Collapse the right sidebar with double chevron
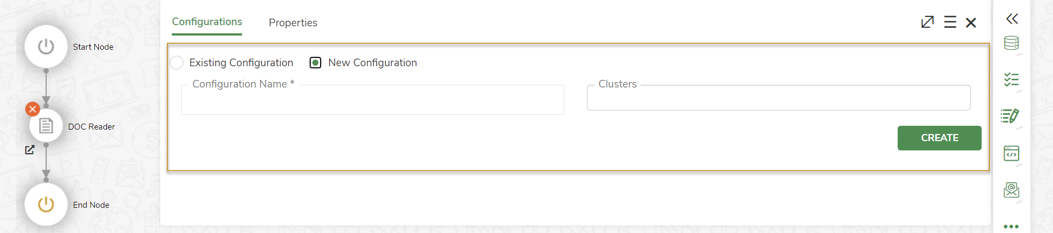The height and width of the screenshot is (233, 1053). 1012,19
